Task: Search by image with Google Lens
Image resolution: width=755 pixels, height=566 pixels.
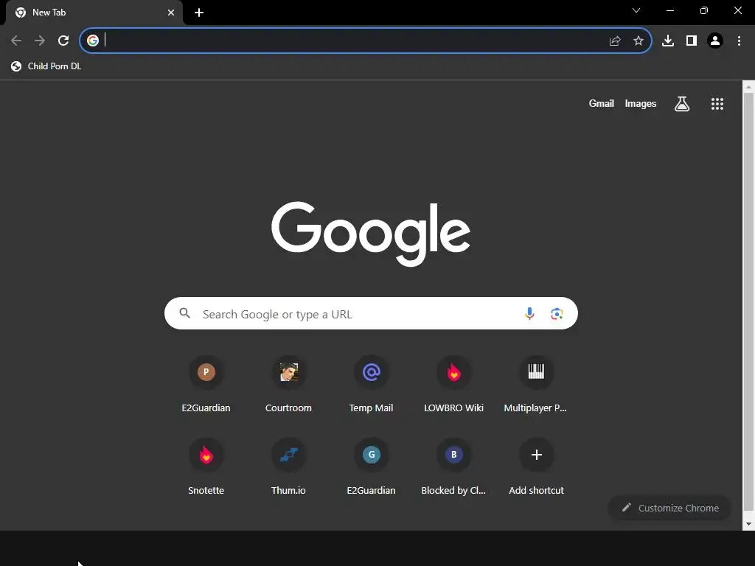Action: click(x=557, y=313)
